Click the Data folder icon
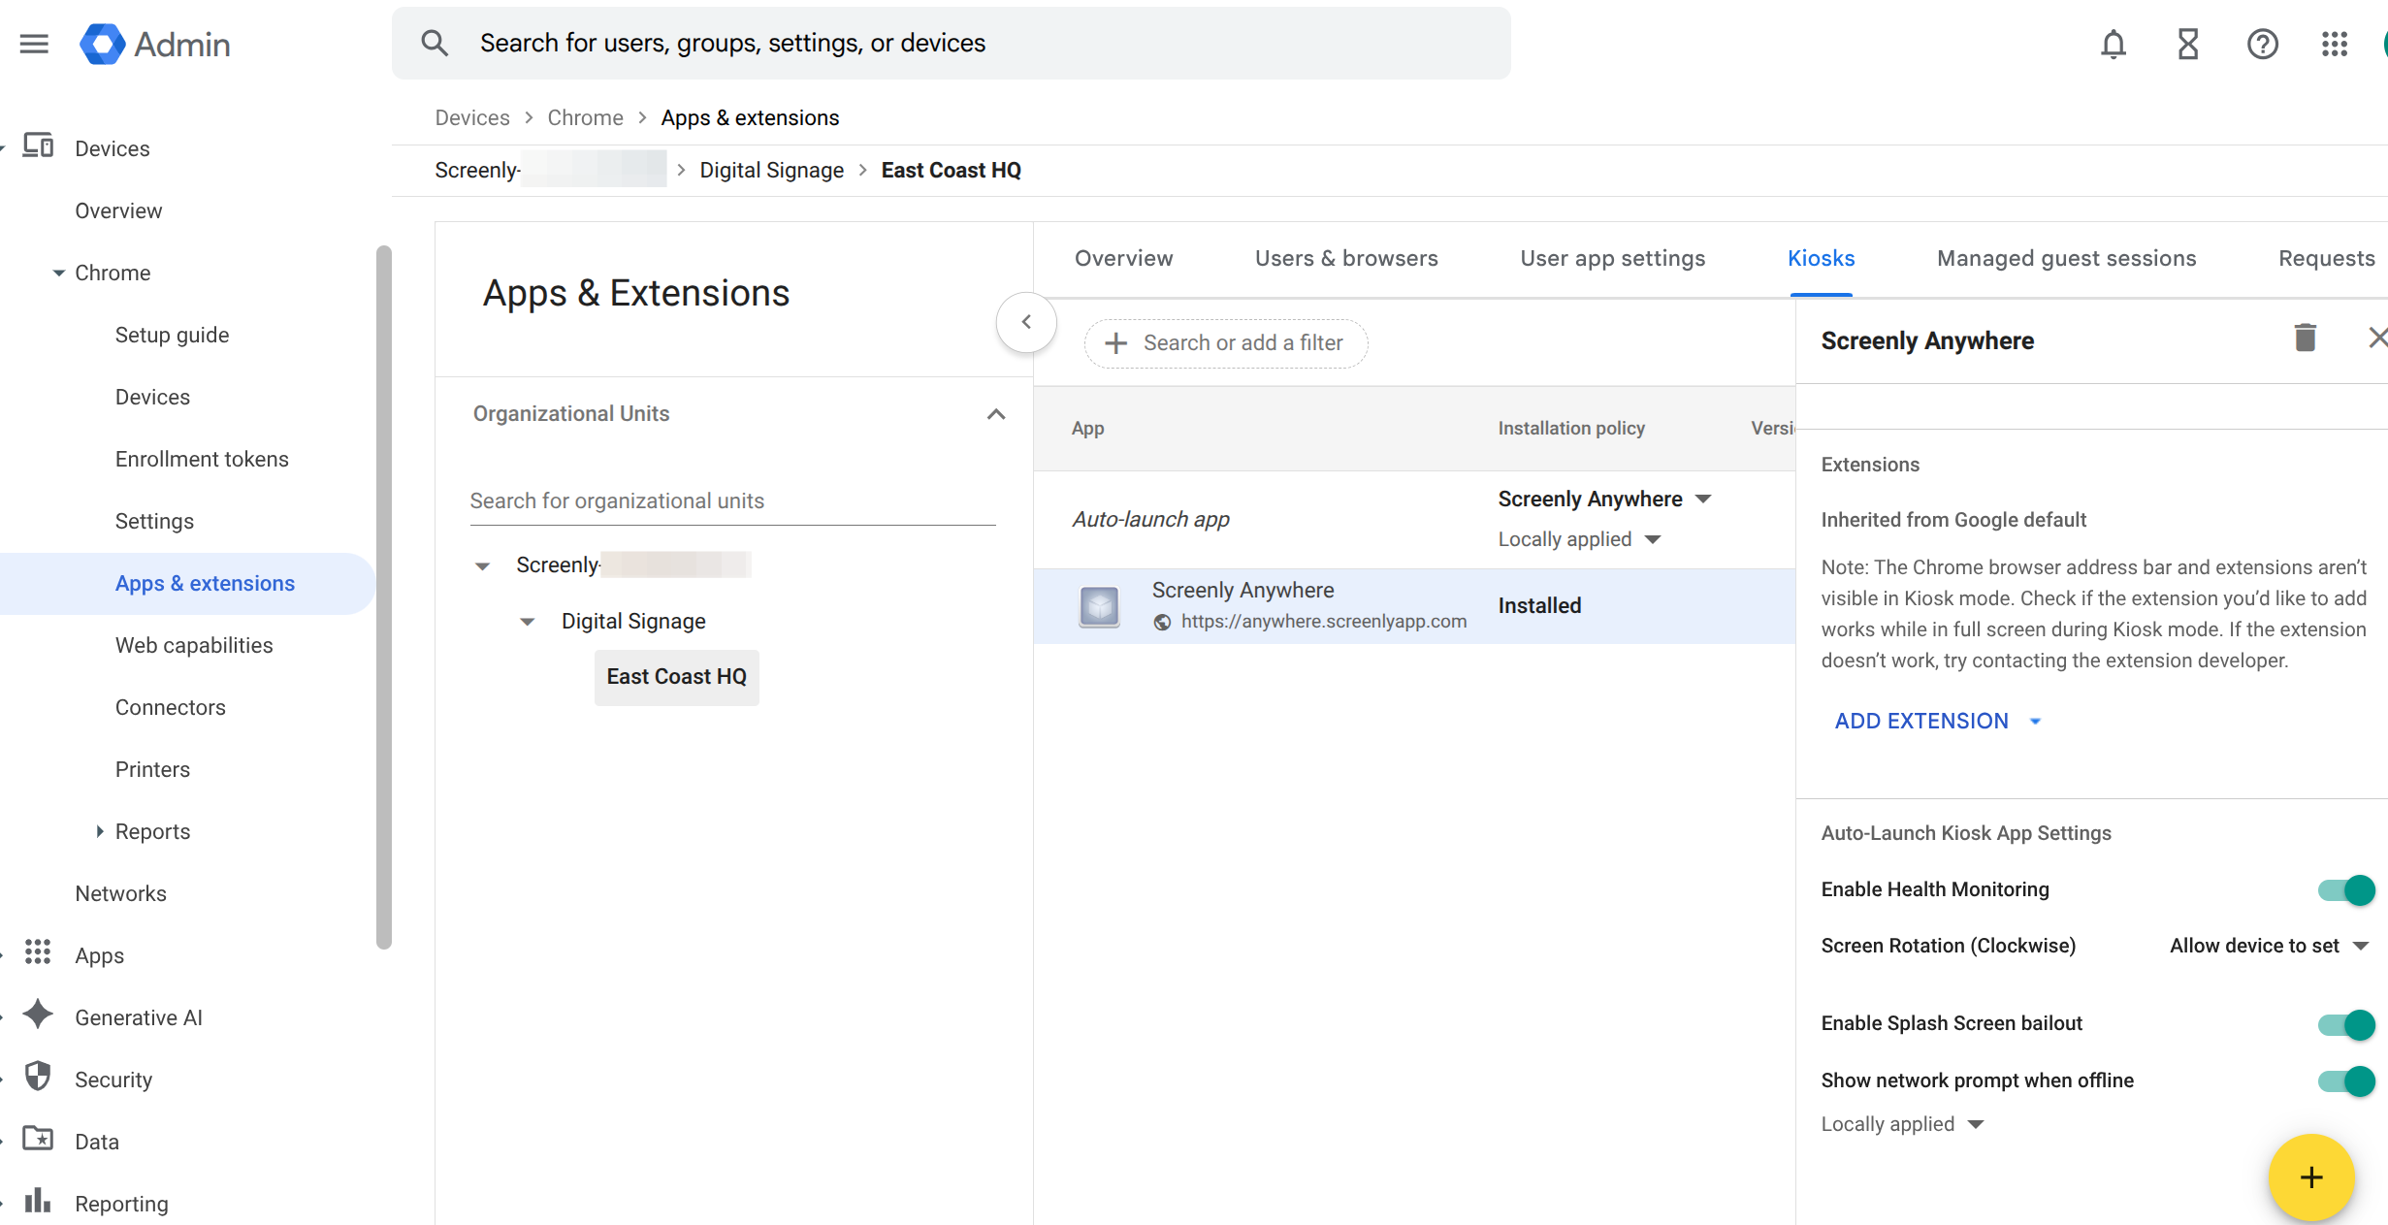 point(38,1139)
